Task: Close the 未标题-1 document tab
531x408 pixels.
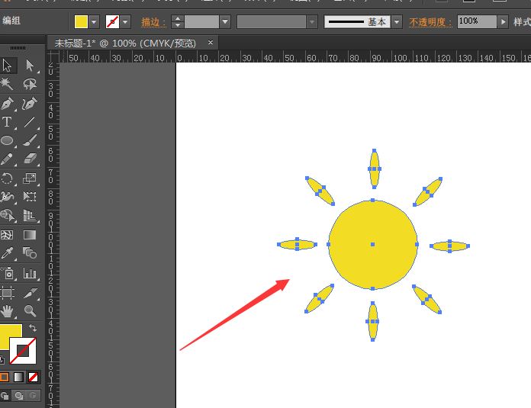Action: (x=211, y=43)
